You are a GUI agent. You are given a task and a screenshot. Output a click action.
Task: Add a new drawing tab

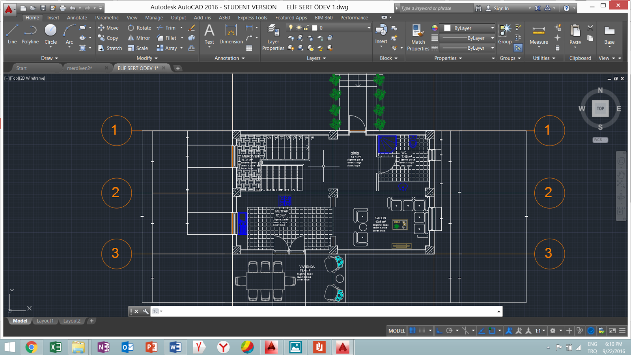click(x=178, y=68)
